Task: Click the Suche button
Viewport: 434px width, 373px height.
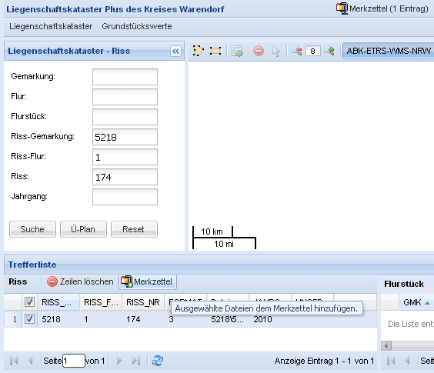Action: 32,229
